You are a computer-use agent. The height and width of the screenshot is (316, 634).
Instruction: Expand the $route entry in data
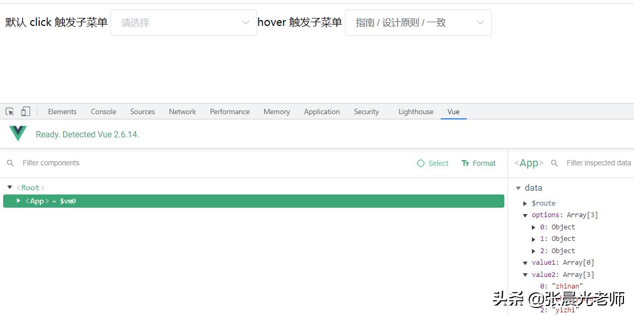tap(525, 203)
